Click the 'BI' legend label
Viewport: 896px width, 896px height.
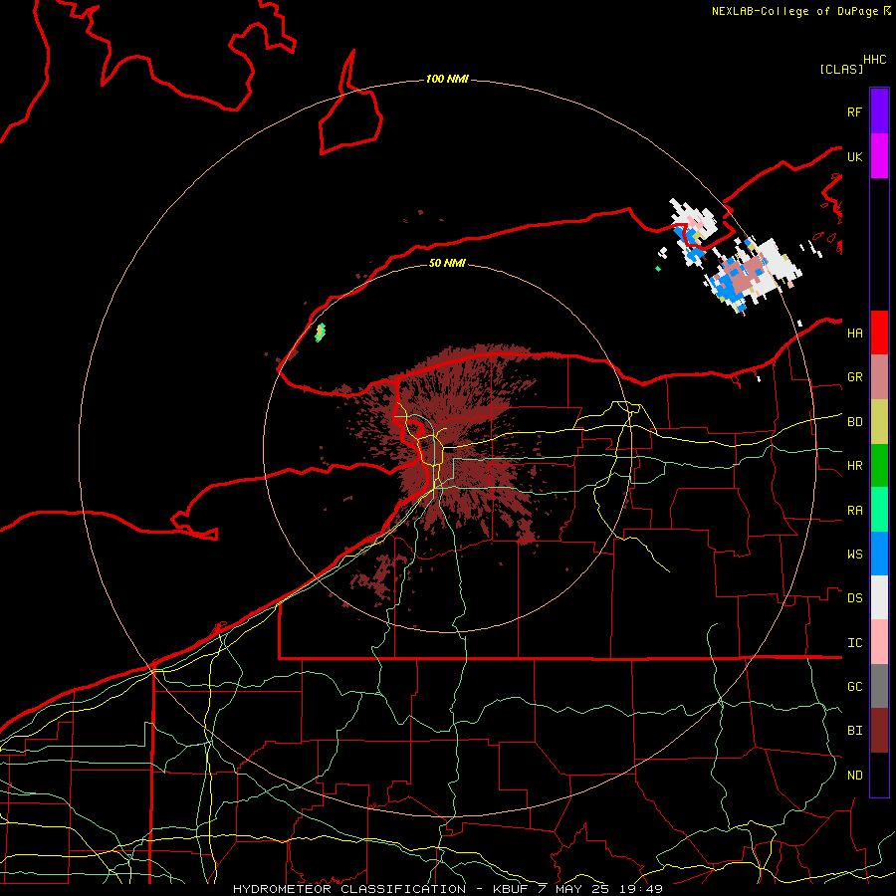854,731
